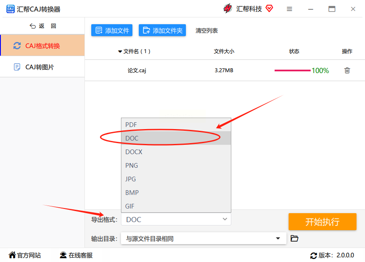The image size is (365, 262).
Task: Click the 版本: 2.0.0.0 text
Action: click(x=337, y=255)
